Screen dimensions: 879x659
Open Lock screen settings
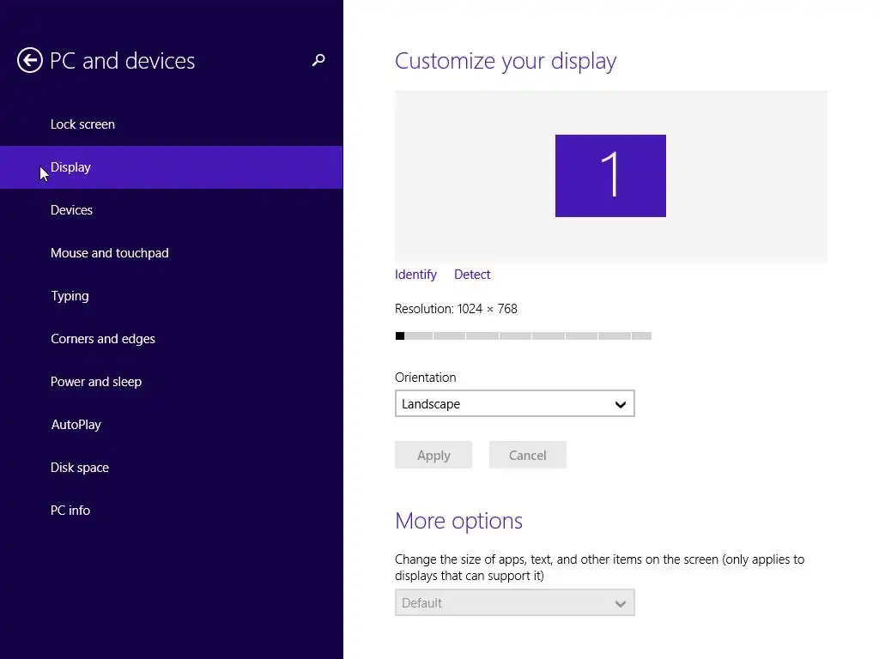172,124
